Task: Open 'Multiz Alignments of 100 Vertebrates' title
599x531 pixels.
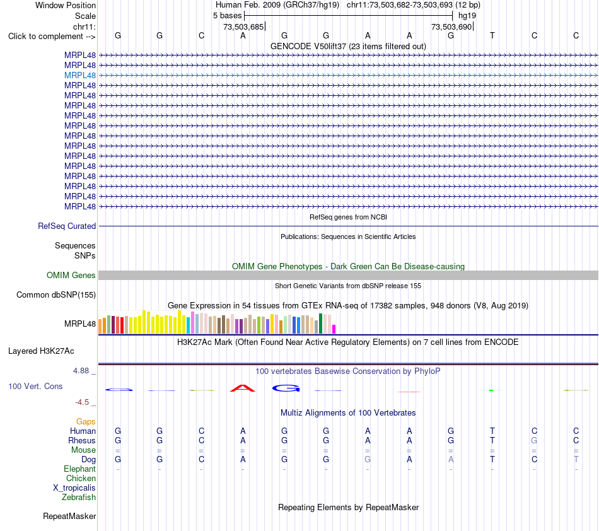Action: coord(348,413)
